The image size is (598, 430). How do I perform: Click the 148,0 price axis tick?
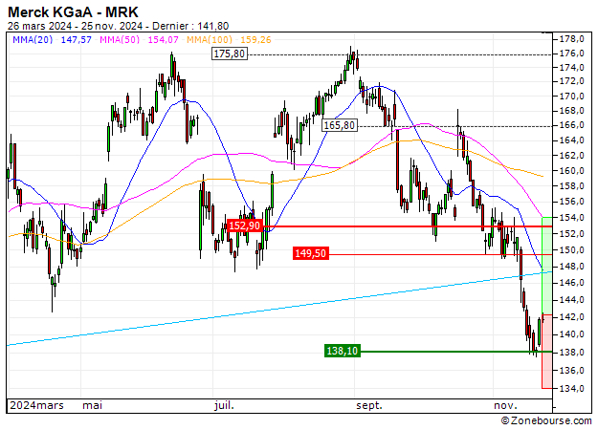572,267
